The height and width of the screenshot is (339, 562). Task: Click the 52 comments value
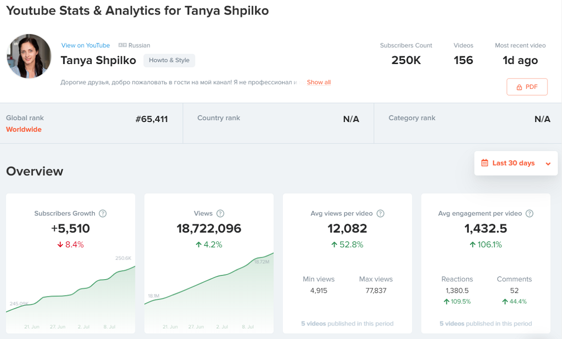514,291
